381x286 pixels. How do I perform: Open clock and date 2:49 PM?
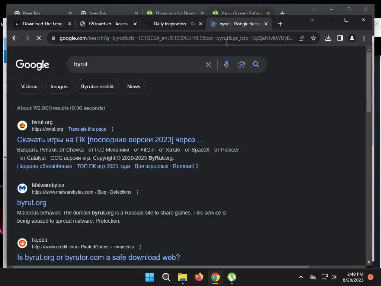click(353, 277)
